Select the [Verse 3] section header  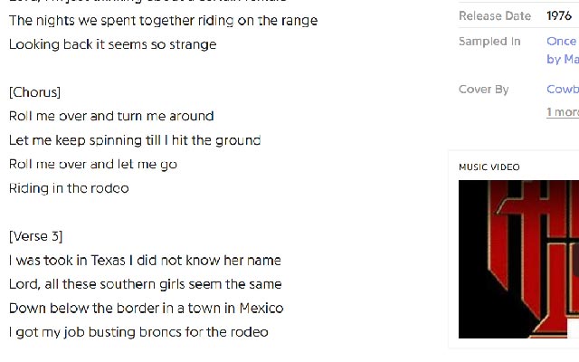pos(36,236)
